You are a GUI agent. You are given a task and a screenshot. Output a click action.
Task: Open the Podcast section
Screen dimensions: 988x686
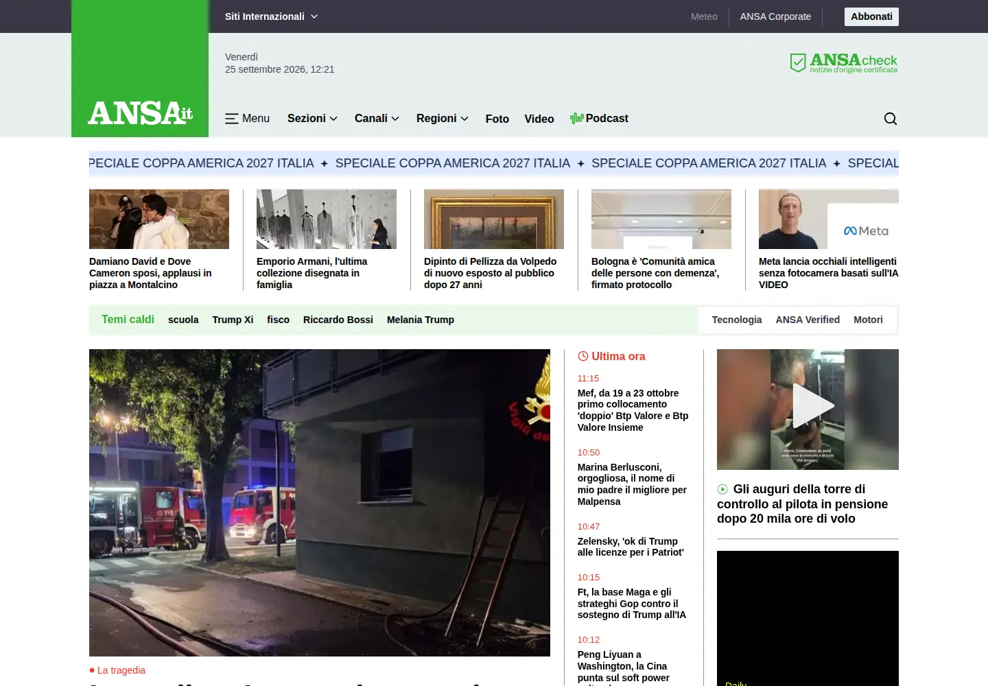pos(599,119)
